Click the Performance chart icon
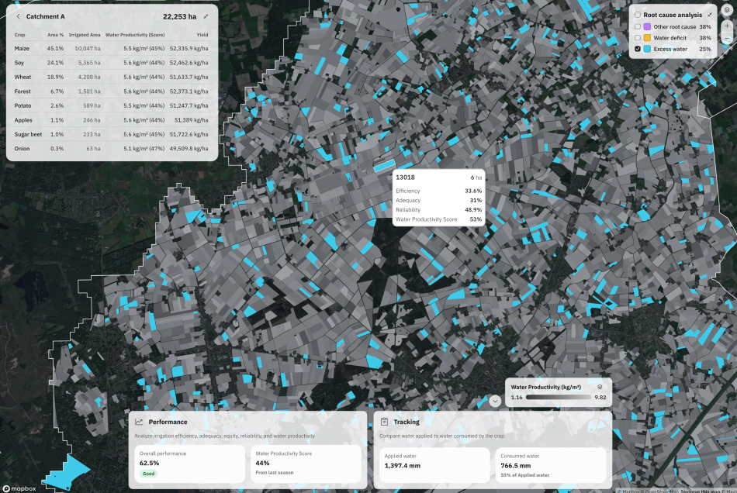This screenshot has height=493, width=737. 139,422
